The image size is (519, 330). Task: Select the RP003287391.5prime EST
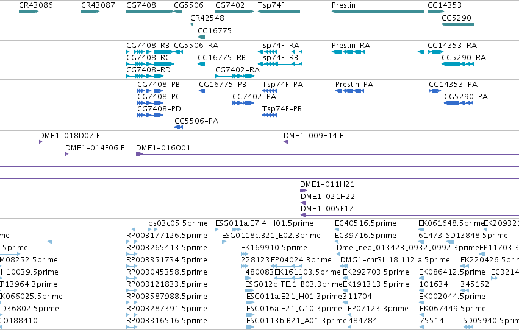(132, 315)
